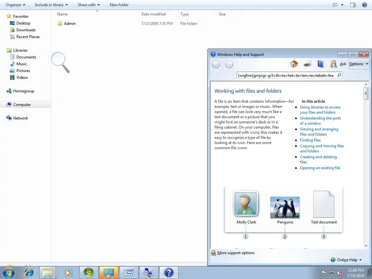Click the Ask support icon
Viewport: 372px width, 279px height.
tap(334, 64)
